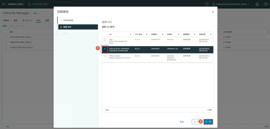The width and height of the screenshot is (270, 129).
Task: Select the DEL-ESXi_803.24280767-A02 radio button
Action: point(105,39)
